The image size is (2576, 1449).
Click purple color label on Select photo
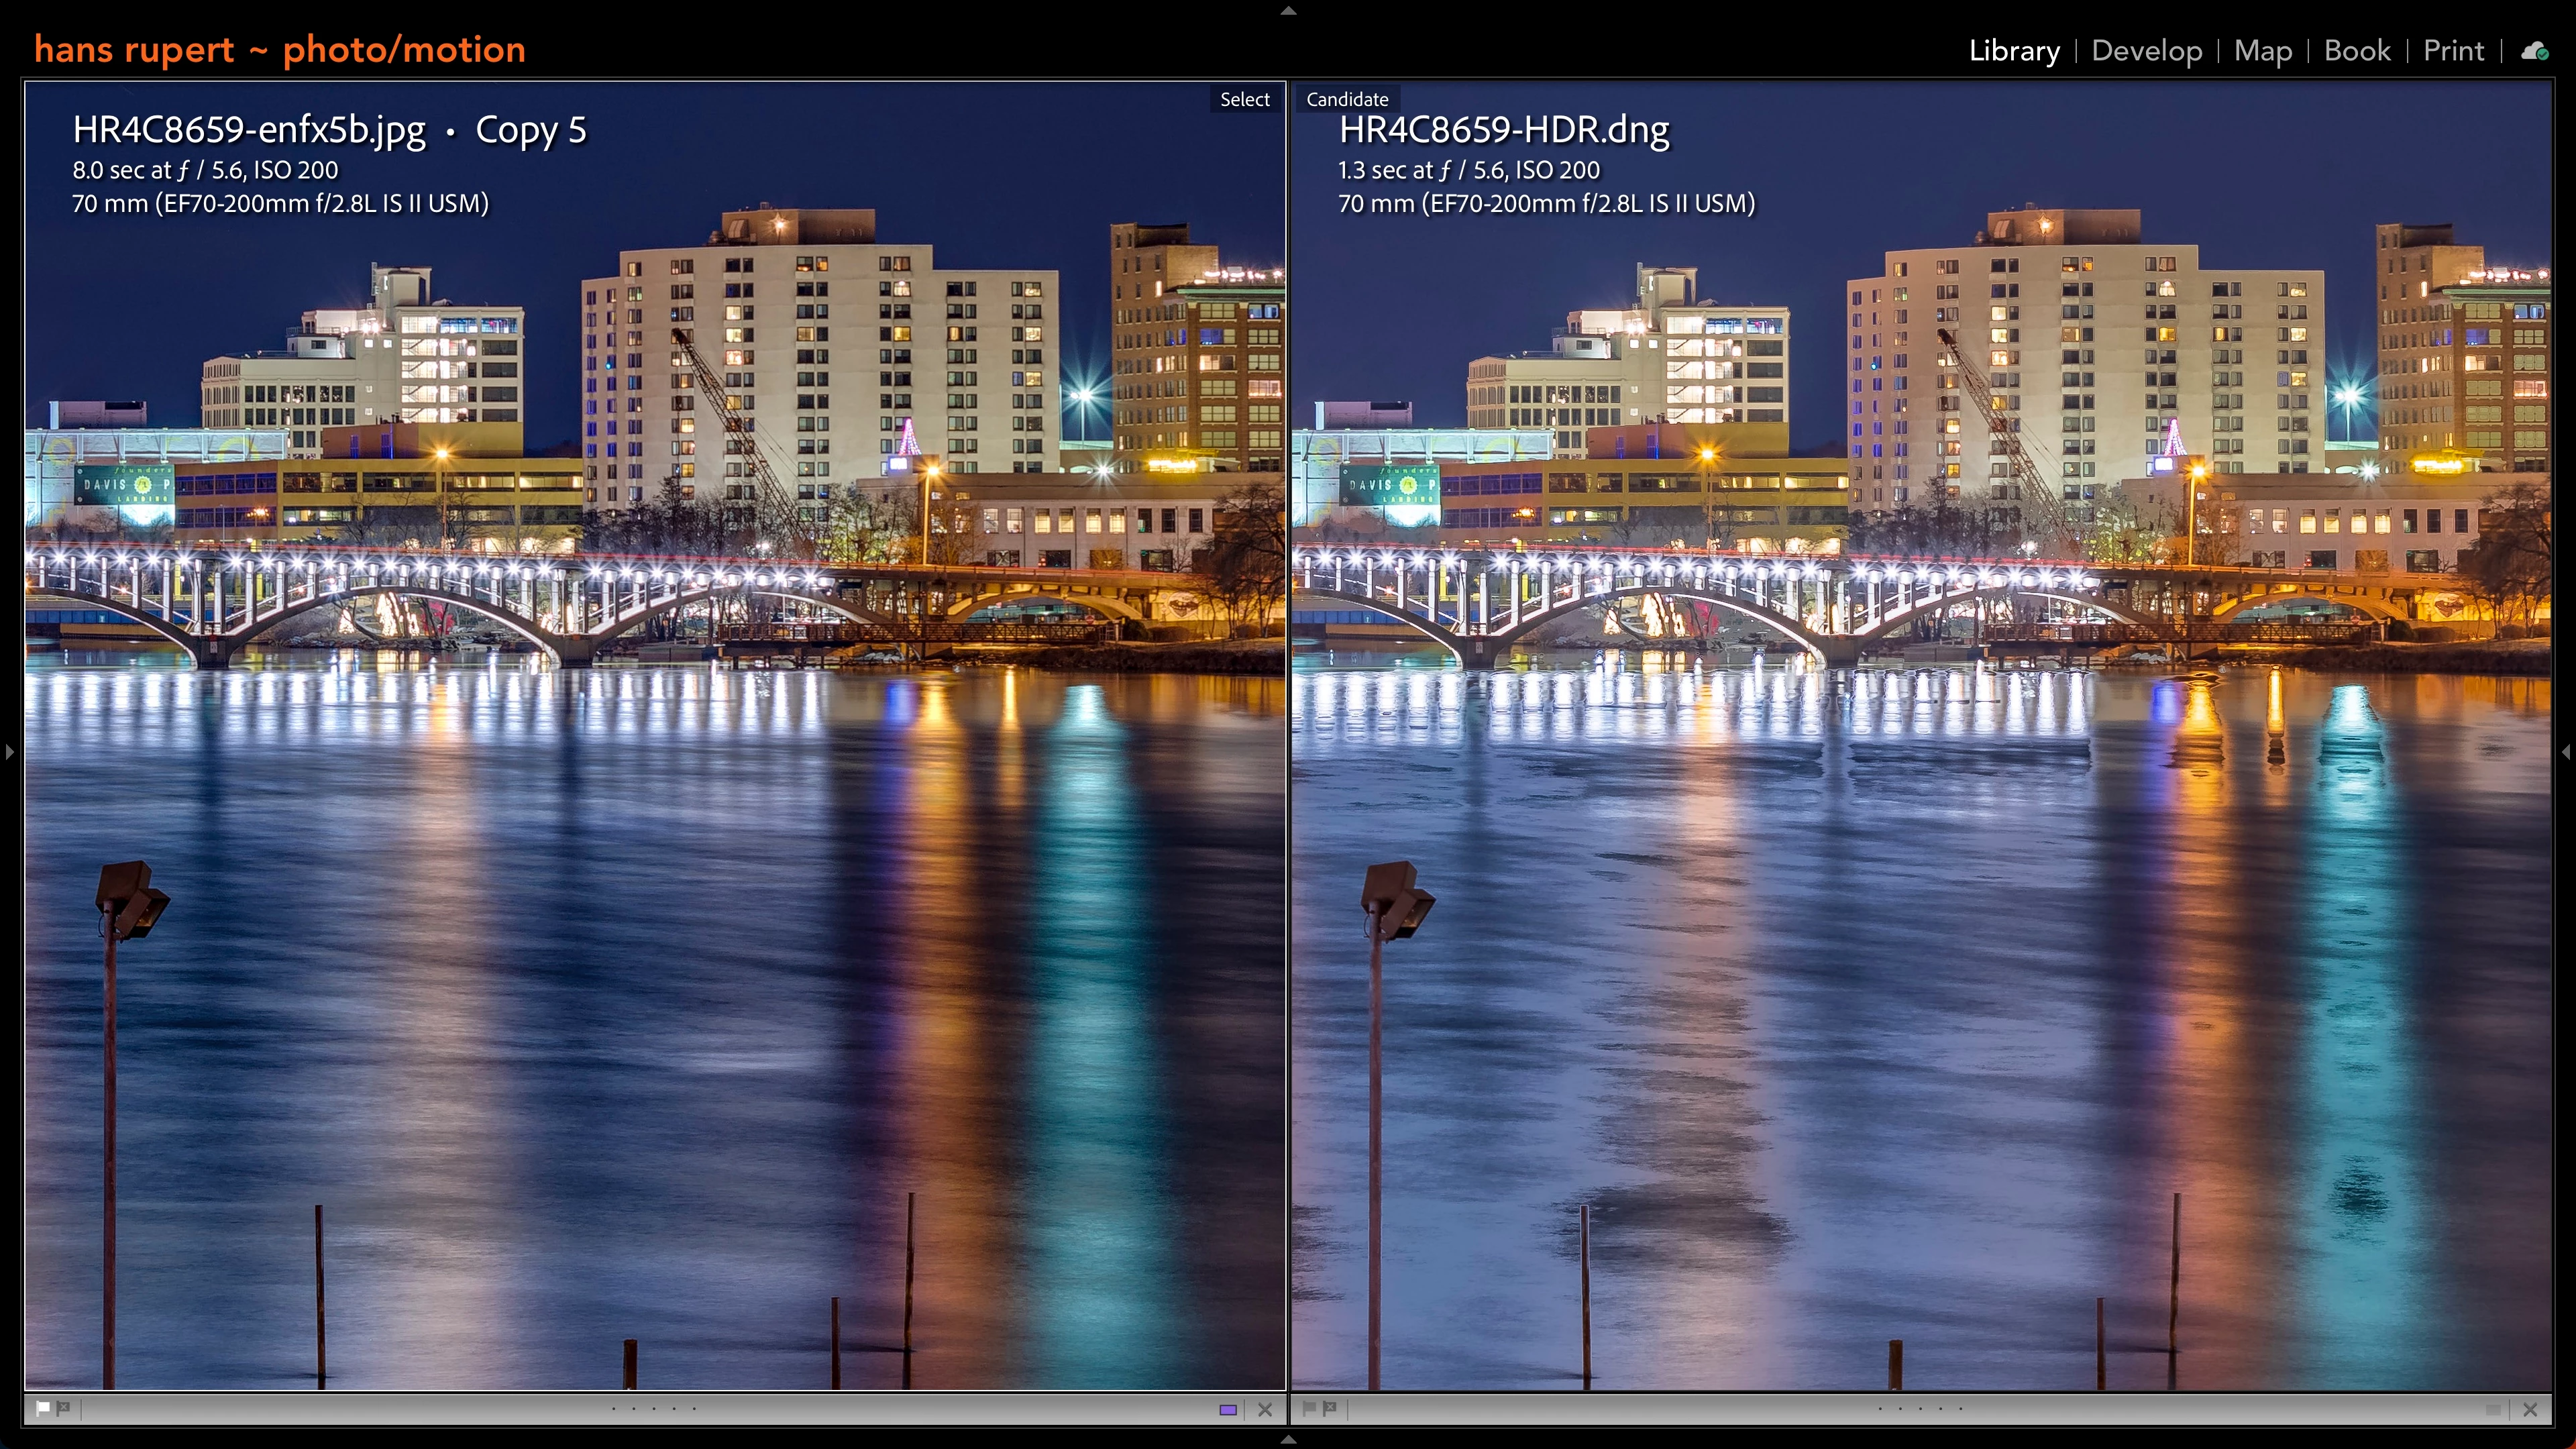point(1228,1410)
